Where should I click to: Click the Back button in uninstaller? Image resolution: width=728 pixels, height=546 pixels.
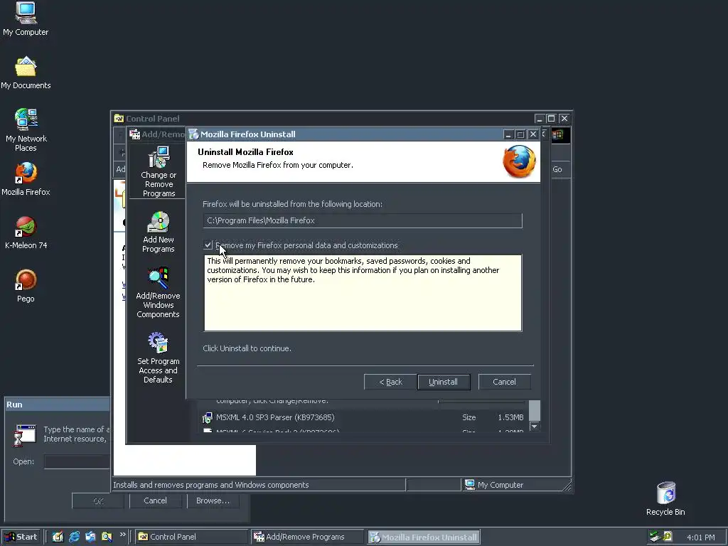(x=390, y=382)
